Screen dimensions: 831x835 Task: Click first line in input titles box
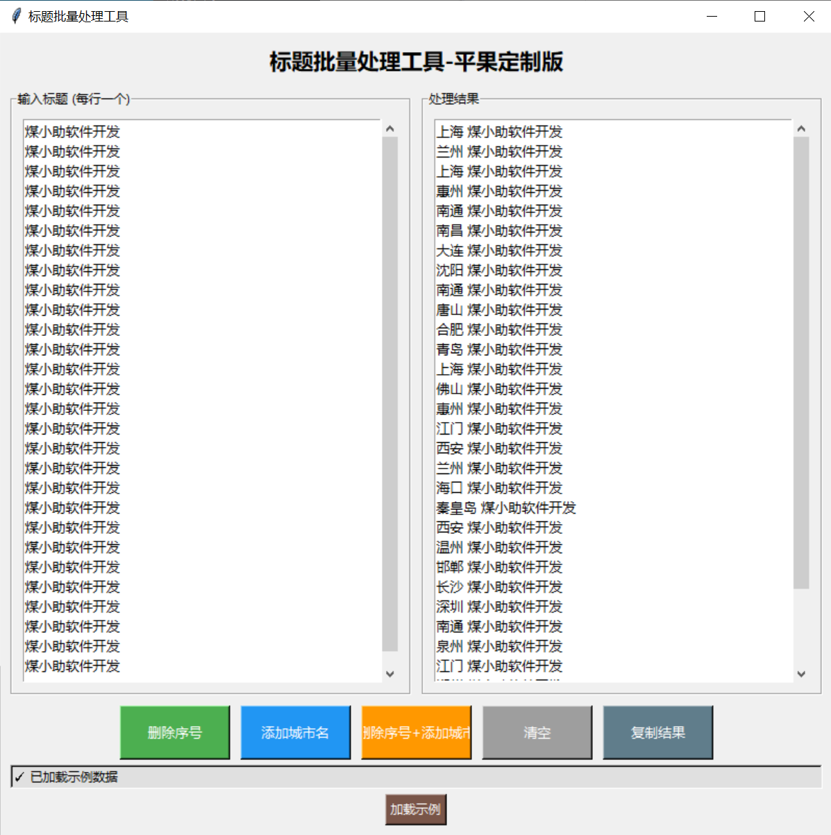pos(73,131)
